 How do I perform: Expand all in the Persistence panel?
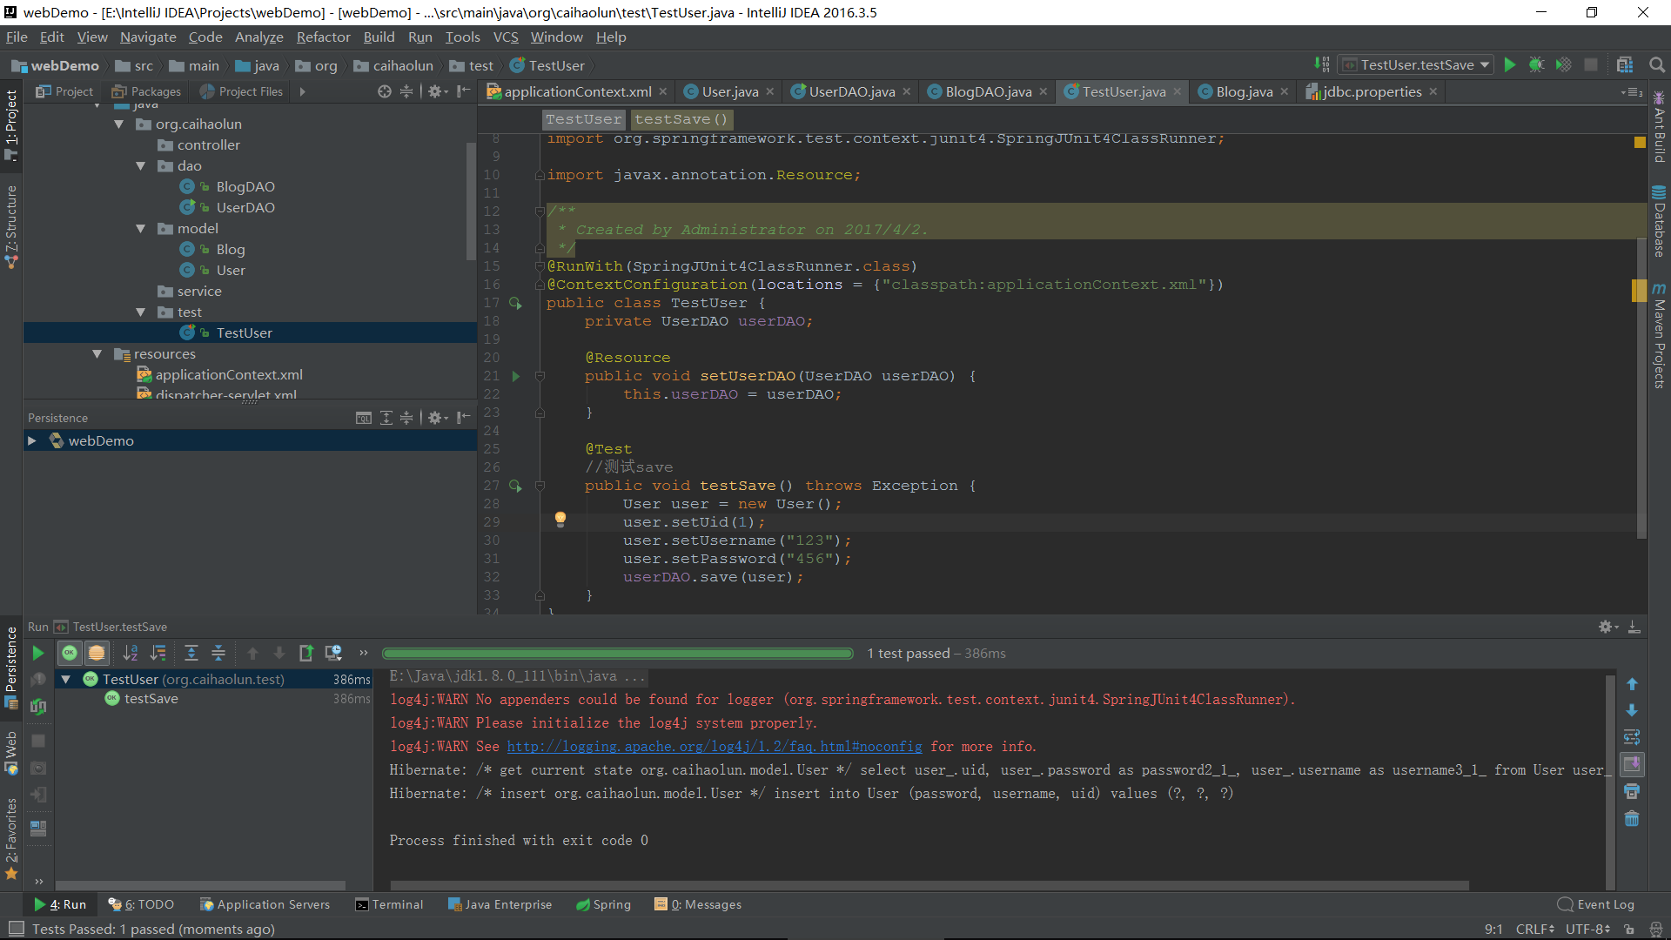[386, 418]
